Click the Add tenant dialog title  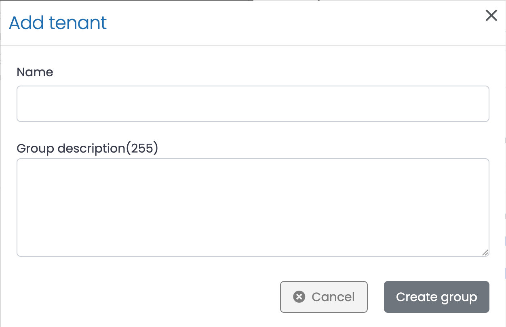point(58,23)
